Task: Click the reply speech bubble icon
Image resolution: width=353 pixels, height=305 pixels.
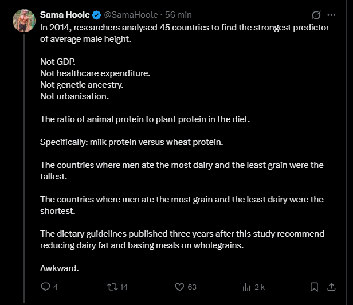Action: pyautogui.click(x=46, y=287)
